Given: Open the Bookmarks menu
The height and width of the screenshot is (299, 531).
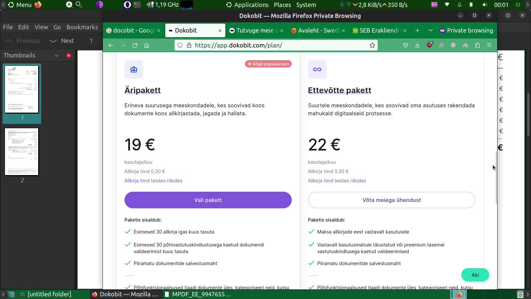Looking at the screenshot, I should click(x=82, y=27).
